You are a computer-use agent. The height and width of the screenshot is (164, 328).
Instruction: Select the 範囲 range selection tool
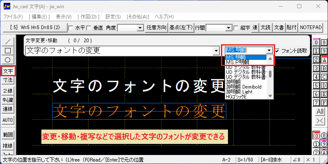pos(8,135)
